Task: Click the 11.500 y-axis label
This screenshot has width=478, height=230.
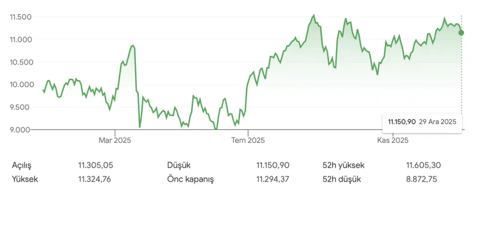Action: [20, 17]
